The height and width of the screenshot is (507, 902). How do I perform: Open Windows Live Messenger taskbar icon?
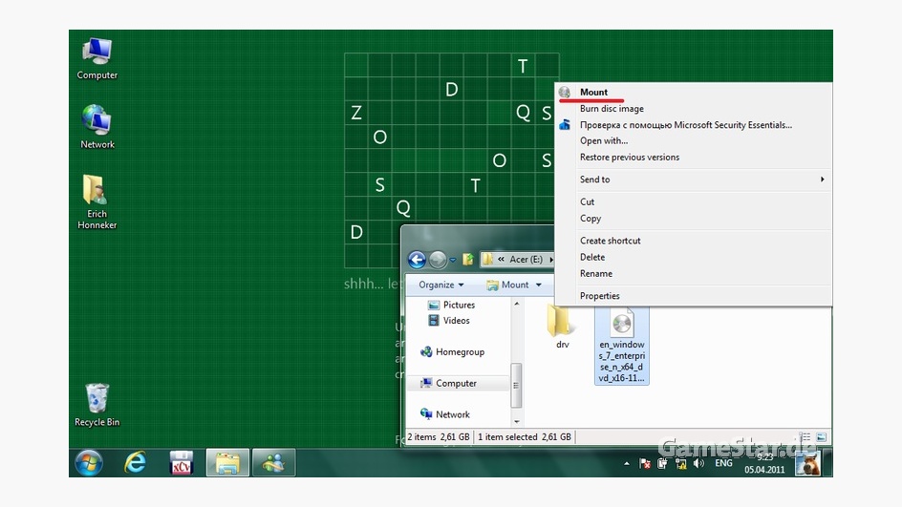[273, 462]
